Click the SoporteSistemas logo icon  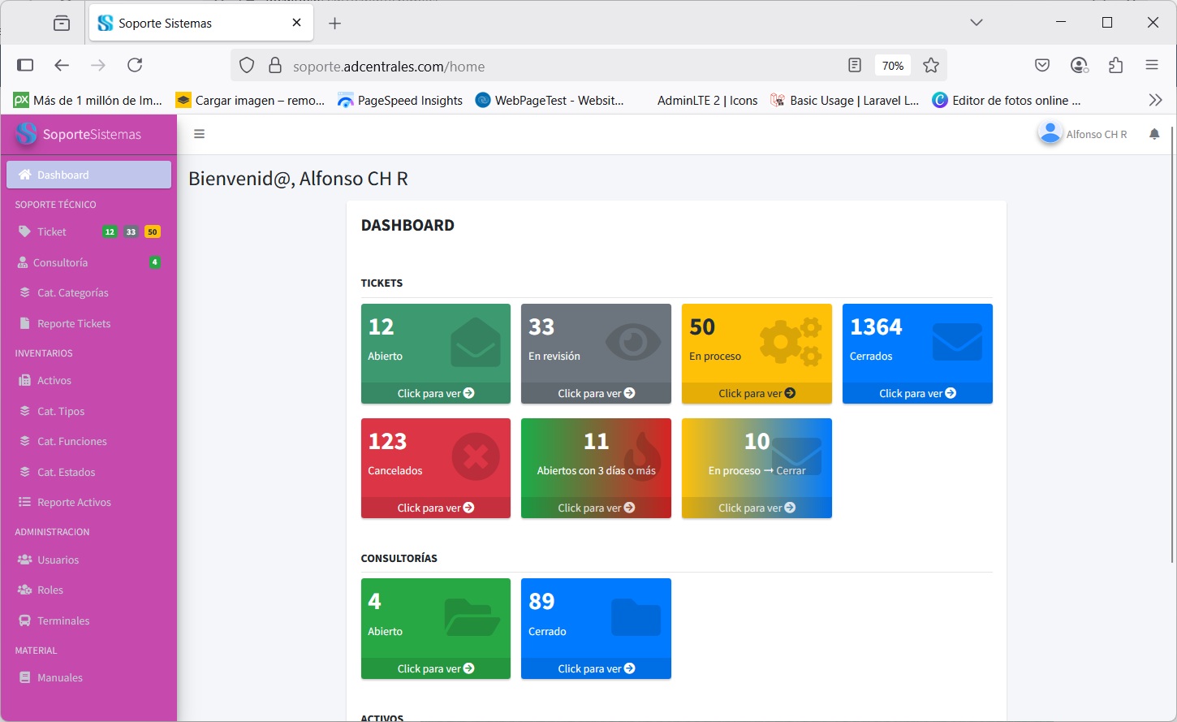coord(26,134)
